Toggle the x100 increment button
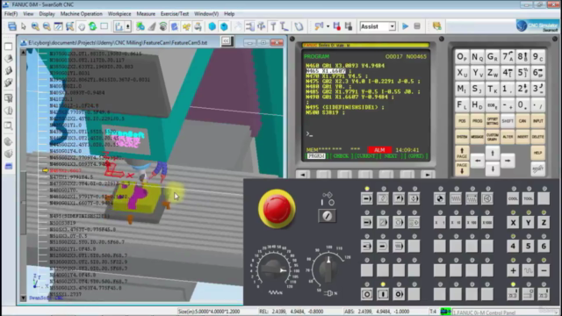Image resolution: width=562 pixels, height=316 pixels. pyautogui.click(x=472, y=222)
